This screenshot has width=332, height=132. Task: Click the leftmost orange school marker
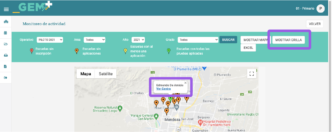pos(156,103)
